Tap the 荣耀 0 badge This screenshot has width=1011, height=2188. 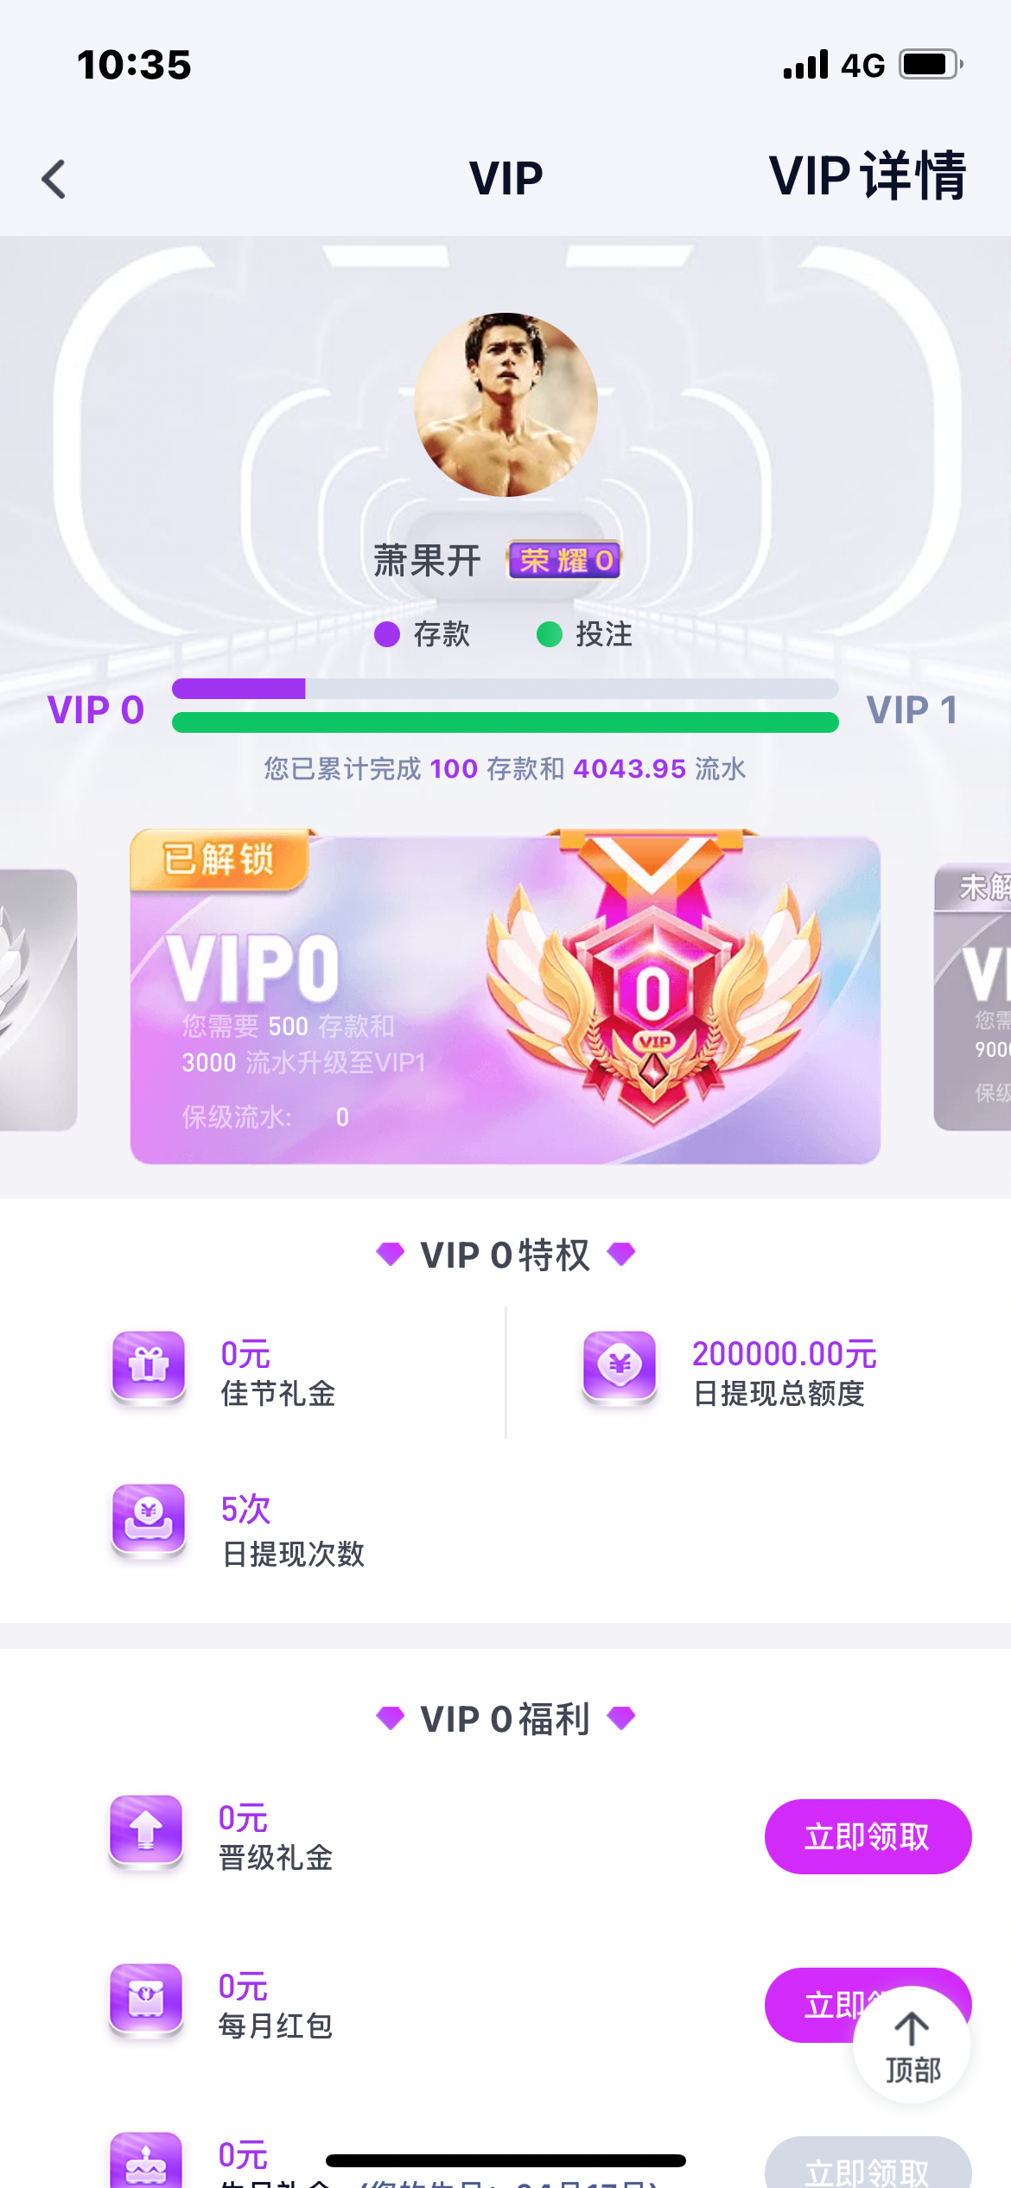pyautogui.click(x=564, y=560)
